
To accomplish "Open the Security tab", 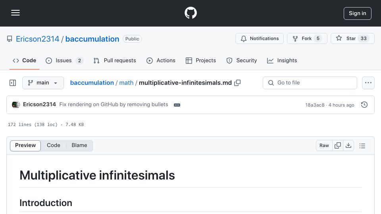I will pyautogui.click(x=241, y=60).
